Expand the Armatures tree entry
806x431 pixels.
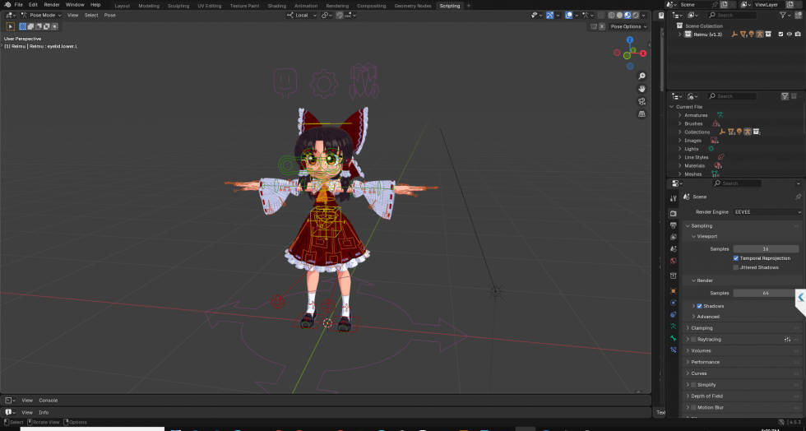[x=679, y=115]
